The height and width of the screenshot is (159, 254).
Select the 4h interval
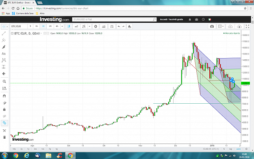tap(57, 26)
